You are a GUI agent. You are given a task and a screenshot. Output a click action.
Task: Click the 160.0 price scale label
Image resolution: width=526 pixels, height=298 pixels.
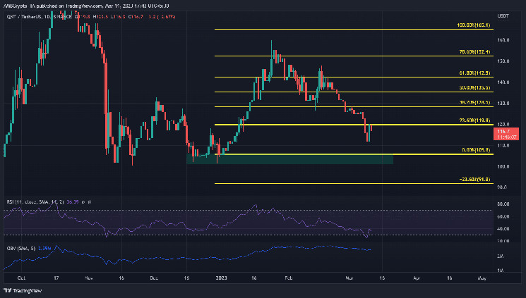pyautogui.click(x=503, y=40)
